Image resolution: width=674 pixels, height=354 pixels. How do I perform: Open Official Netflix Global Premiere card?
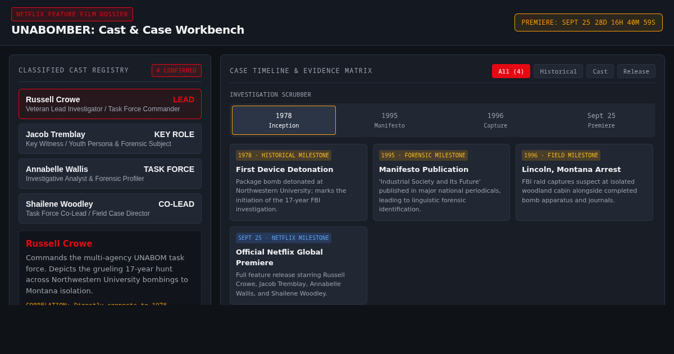pos(298,265)
